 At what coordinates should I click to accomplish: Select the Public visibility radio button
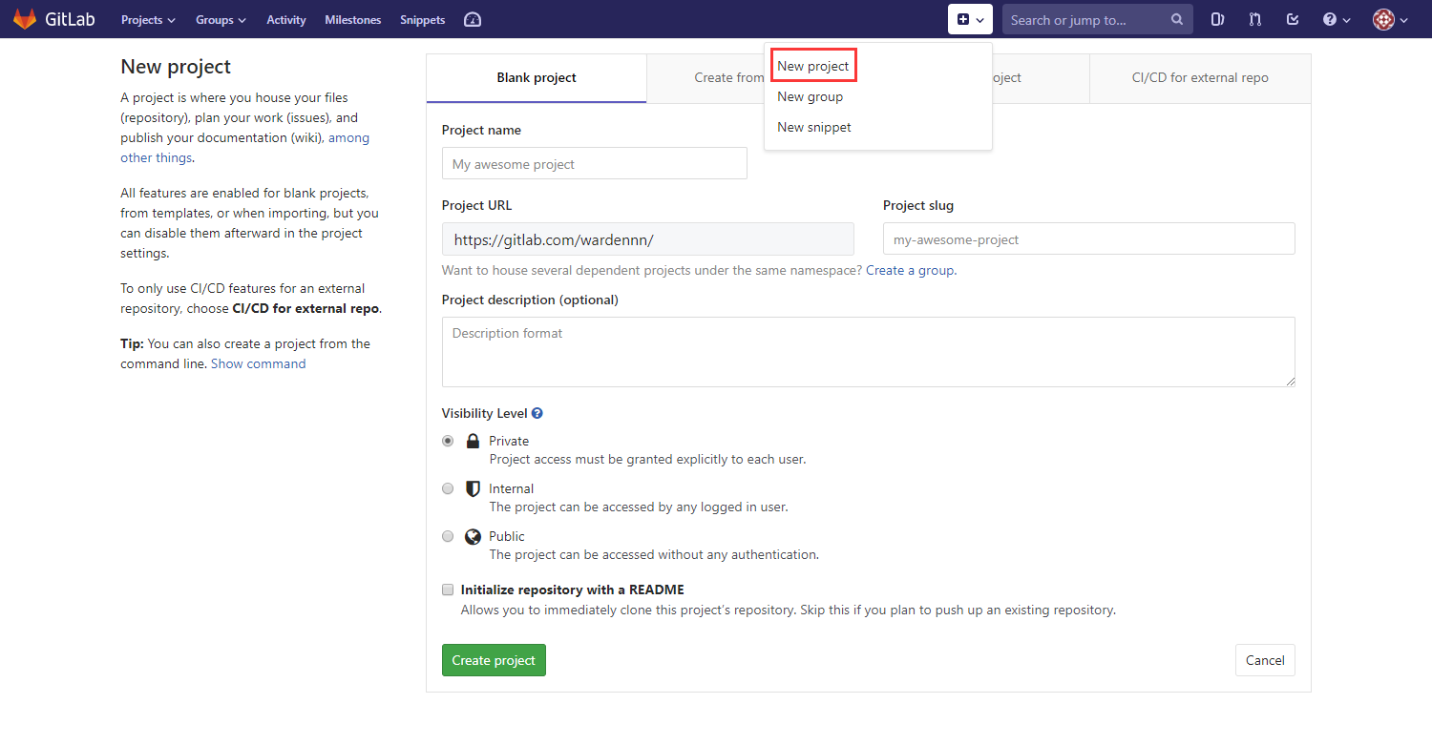pos(448,536)
